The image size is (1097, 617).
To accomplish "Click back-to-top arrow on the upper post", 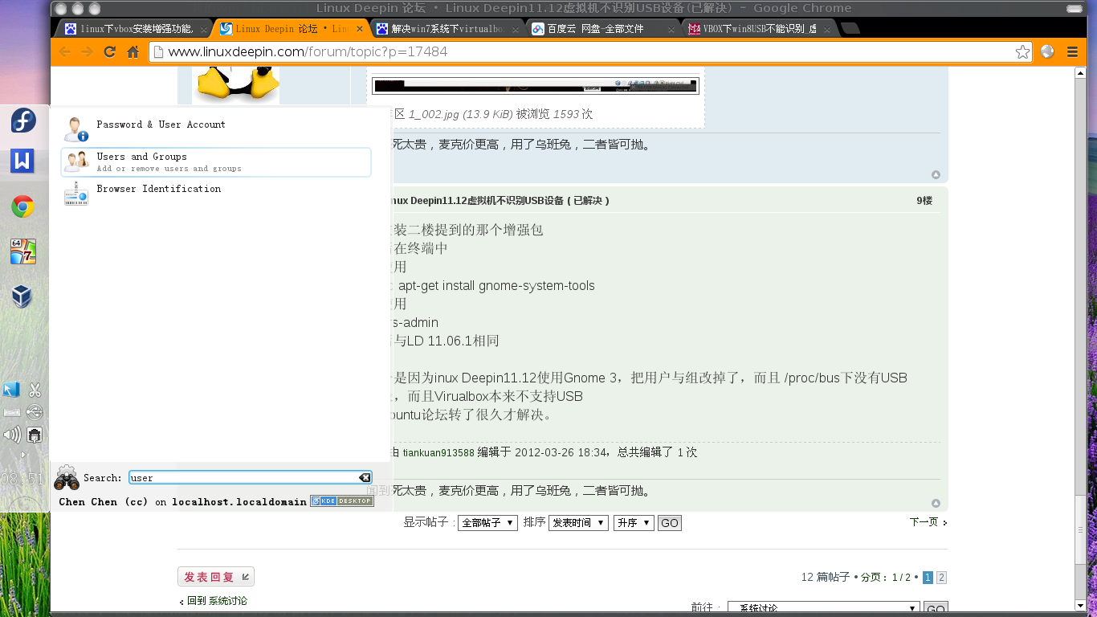I will 936,175.
